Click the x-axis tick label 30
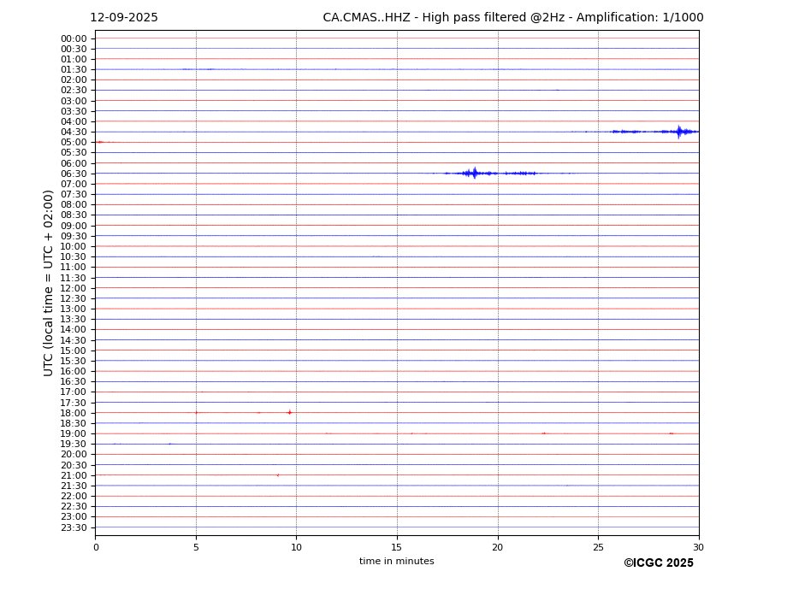This screenshot has height=595, width=793. [x=698, y=547]
